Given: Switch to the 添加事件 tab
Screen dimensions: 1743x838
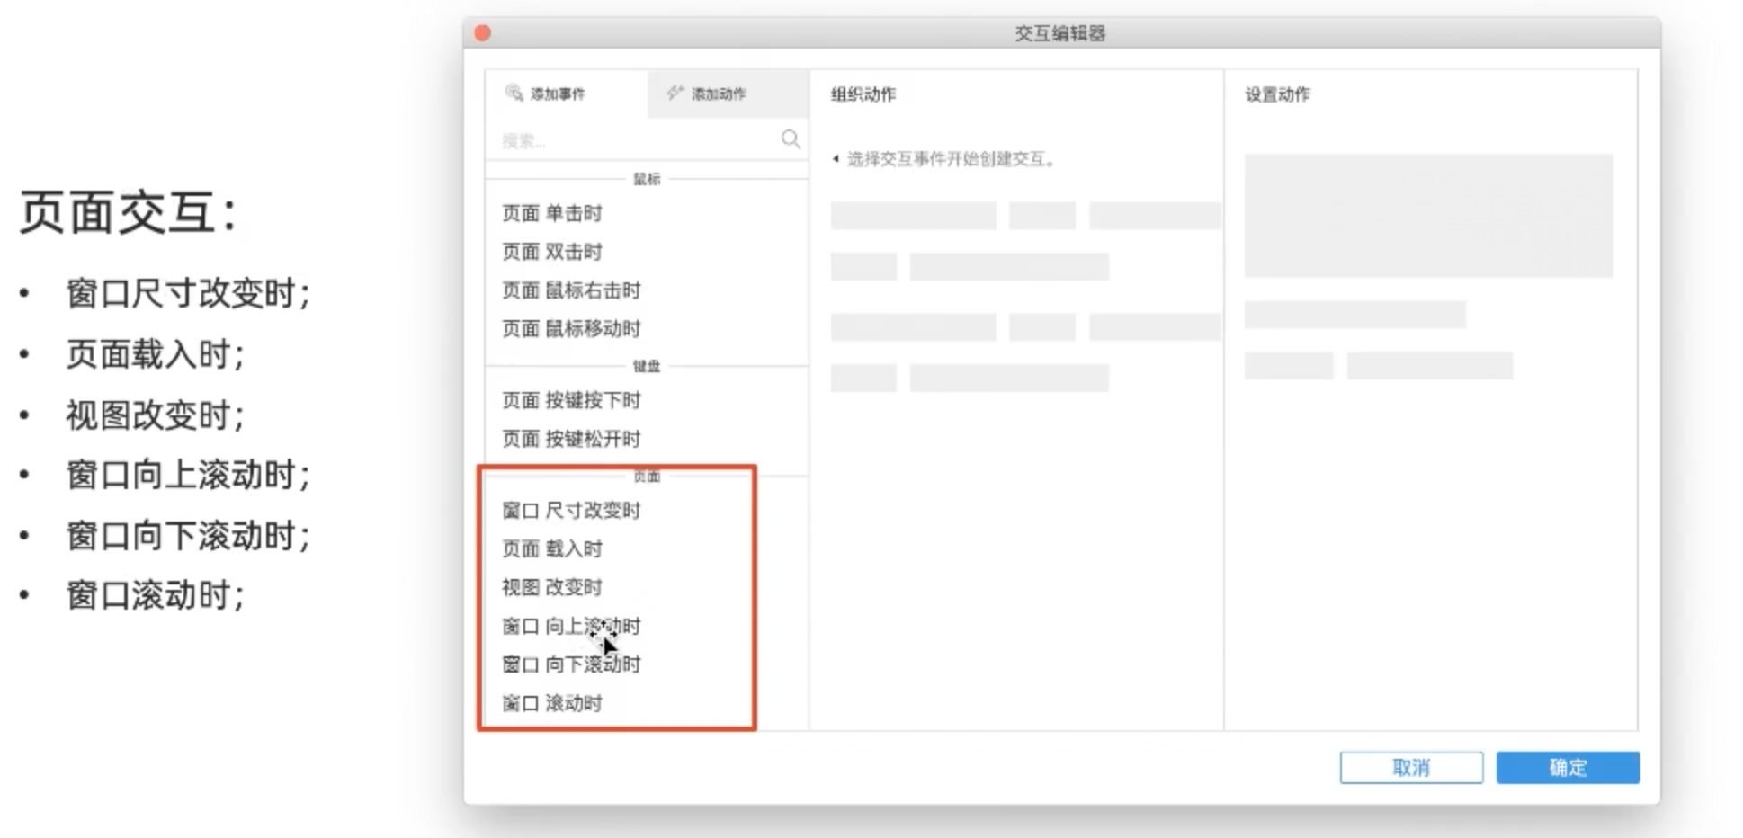Looking at the screenshot, I should [566, 94].
